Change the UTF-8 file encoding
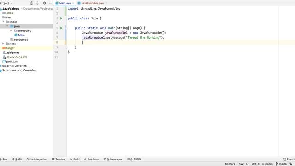 tap(255, 164)
